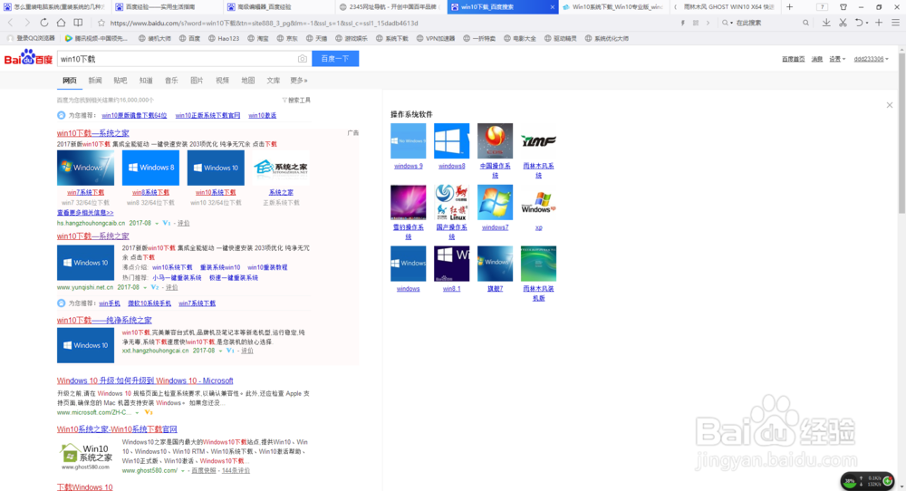Click the browser forward arrow
The height and width of the screenshot is (491, 906).
[x=26, y=23]
